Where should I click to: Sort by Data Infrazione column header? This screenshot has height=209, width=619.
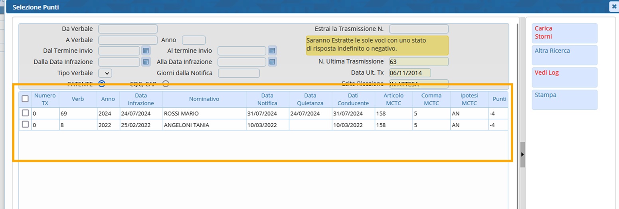click(141, 99)
